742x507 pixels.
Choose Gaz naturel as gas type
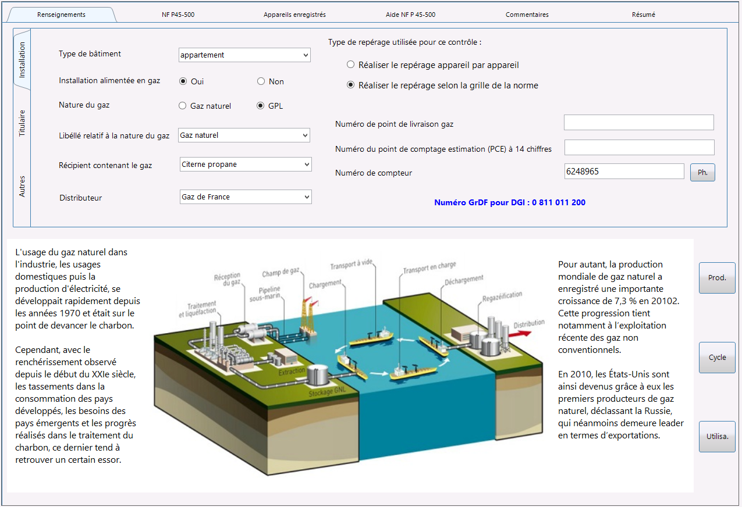tap(183, 106)
